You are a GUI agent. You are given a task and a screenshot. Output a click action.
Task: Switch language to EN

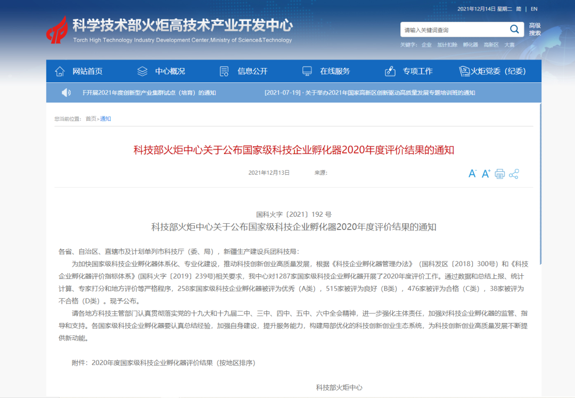click(x=534, y=9)
